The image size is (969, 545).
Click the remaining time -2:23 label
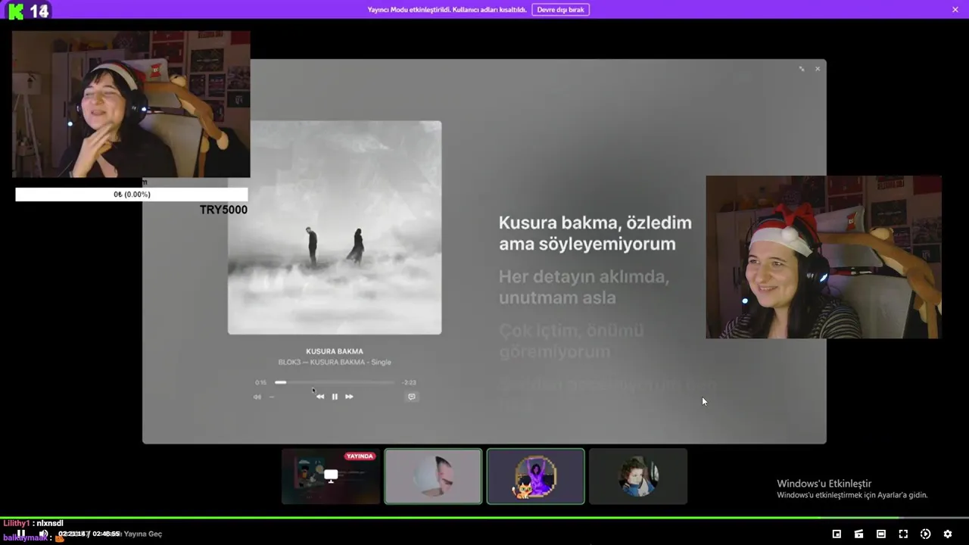(410, 382)
